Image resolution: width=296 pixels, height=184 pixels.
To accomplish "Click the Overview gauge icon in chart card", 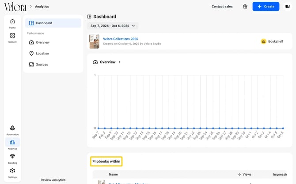I will (95, 62).
